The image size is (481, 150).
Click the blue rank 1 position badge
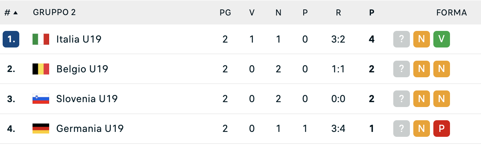click(11, 39)
